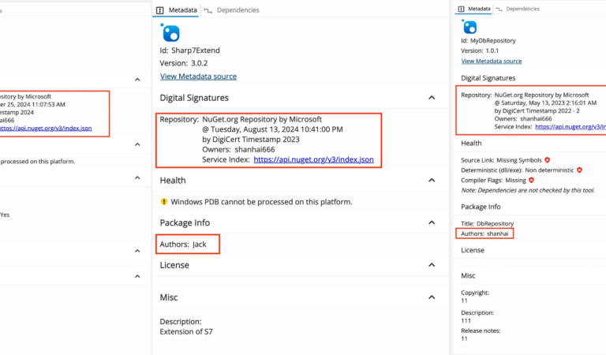Select 'Title: DbRepository' text

[487, 224]
